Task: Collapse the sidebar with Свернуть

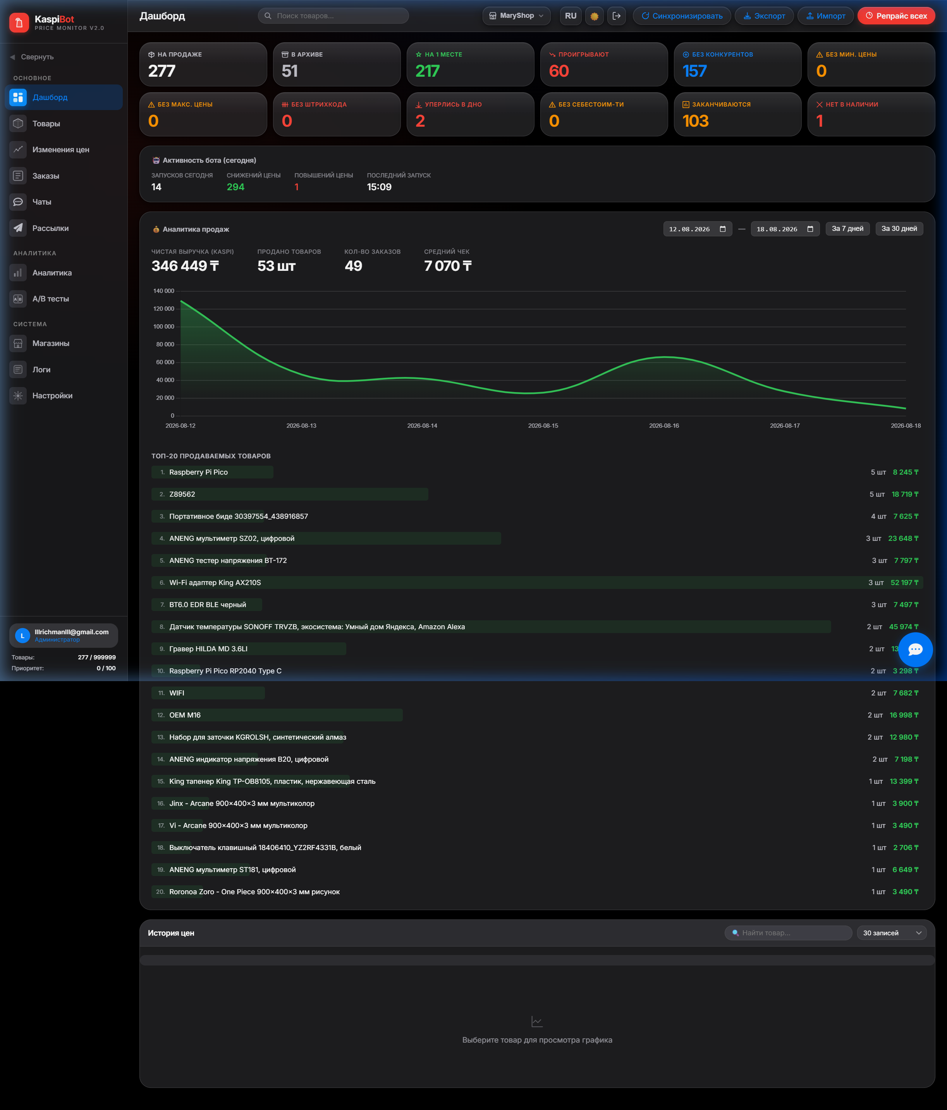Action: (x=32, y=57)
